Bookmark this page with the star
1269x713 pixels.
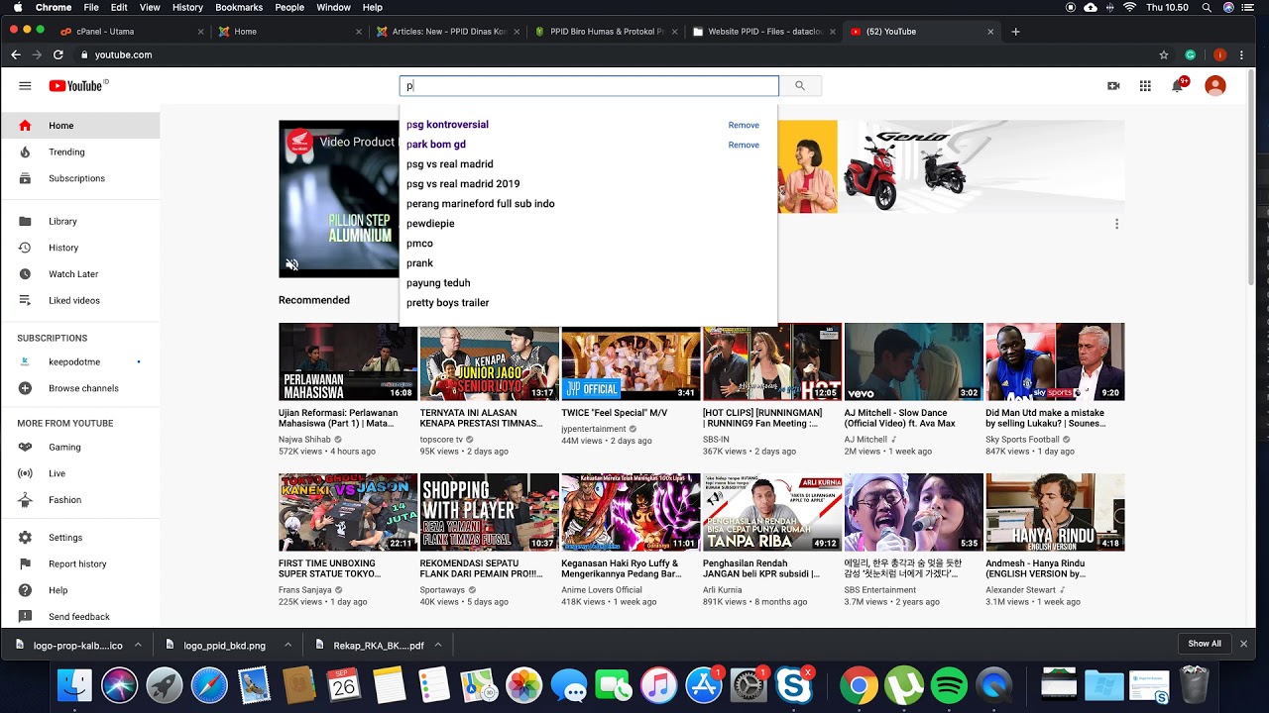[x=1164, y=54]
